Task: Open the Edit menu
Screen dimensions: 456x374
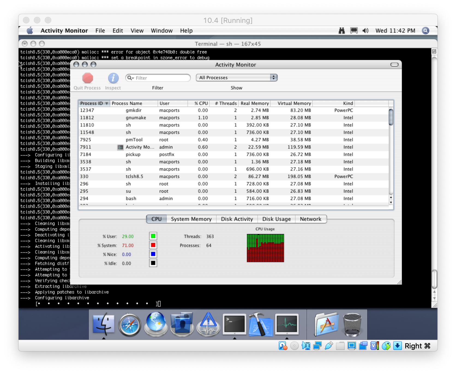Action: 118,30
